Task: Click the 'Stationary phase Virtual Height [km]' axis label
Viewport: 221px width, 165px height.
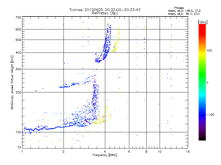Action: pyautogui.click(x=12, y=83)
